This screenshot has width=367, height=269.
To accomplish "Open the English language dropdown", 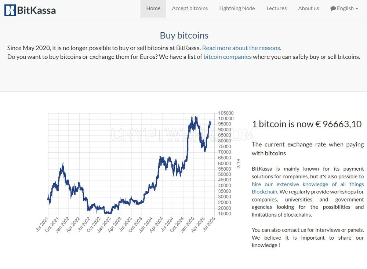I will click(x=344, y=9).
